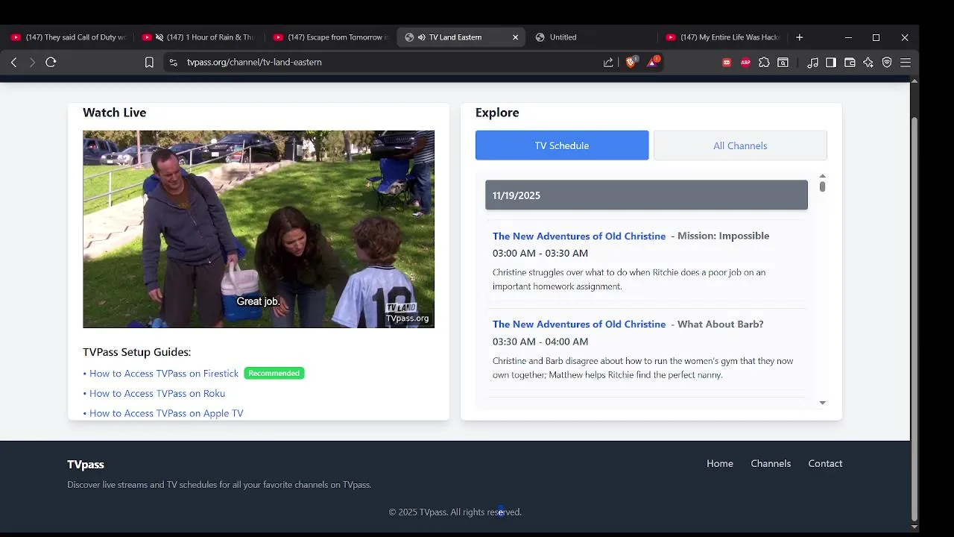Image resolution: width=954 pixels, height=537 pixels.
Task: Switch to My Entire Life Was Hacked tab
Action: [x=721, y=37]
